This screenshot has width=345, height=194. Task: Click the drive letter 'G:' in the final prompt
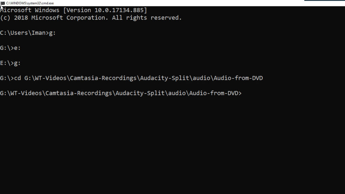point(4,93)
